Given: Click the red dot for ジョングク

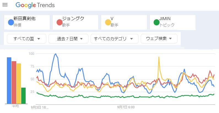Looking at the screenshot, I should (x=59, y=22).
